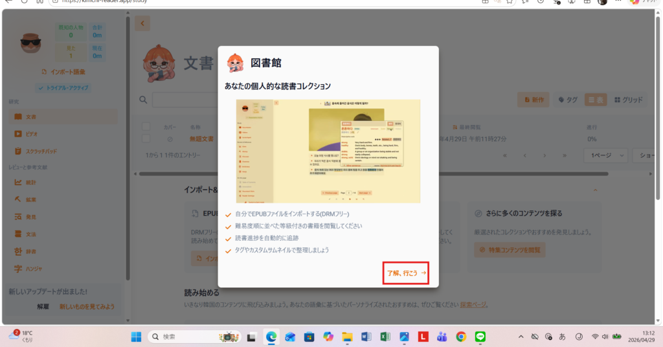Viewport: 663px width, 347px height.
Task: Open Word from the taskbar
Action: 366,337
